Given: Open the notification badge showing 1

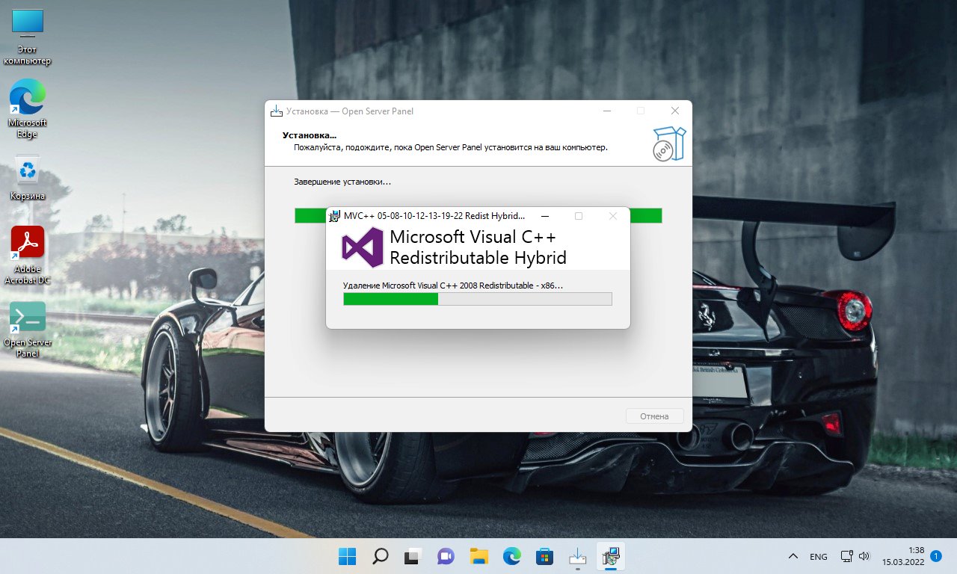Looking at the screenshot, I should tap(936, 556).
